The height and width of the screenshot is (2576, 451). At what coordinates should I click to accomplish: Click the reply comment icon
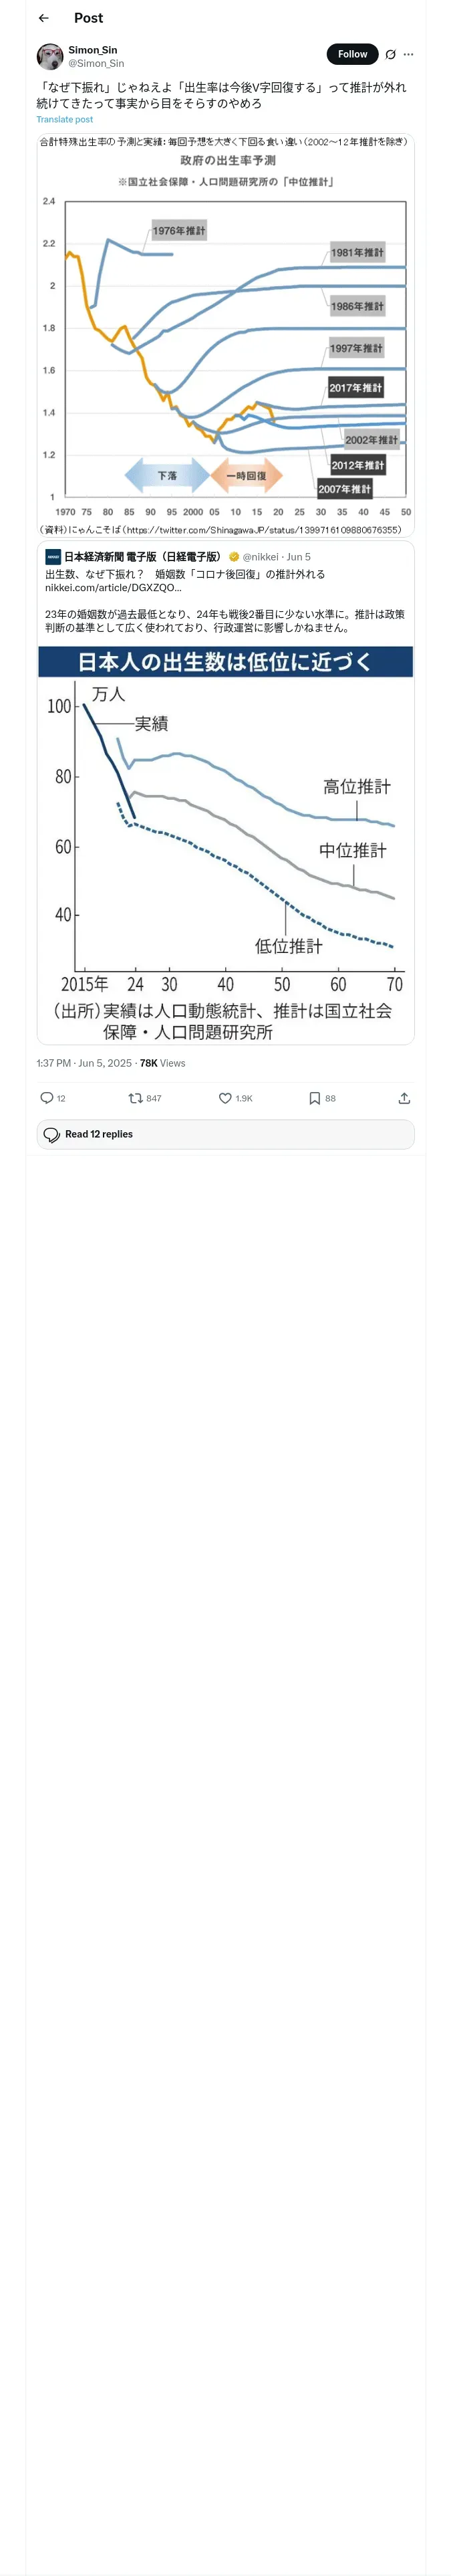tap(47, 1098)
